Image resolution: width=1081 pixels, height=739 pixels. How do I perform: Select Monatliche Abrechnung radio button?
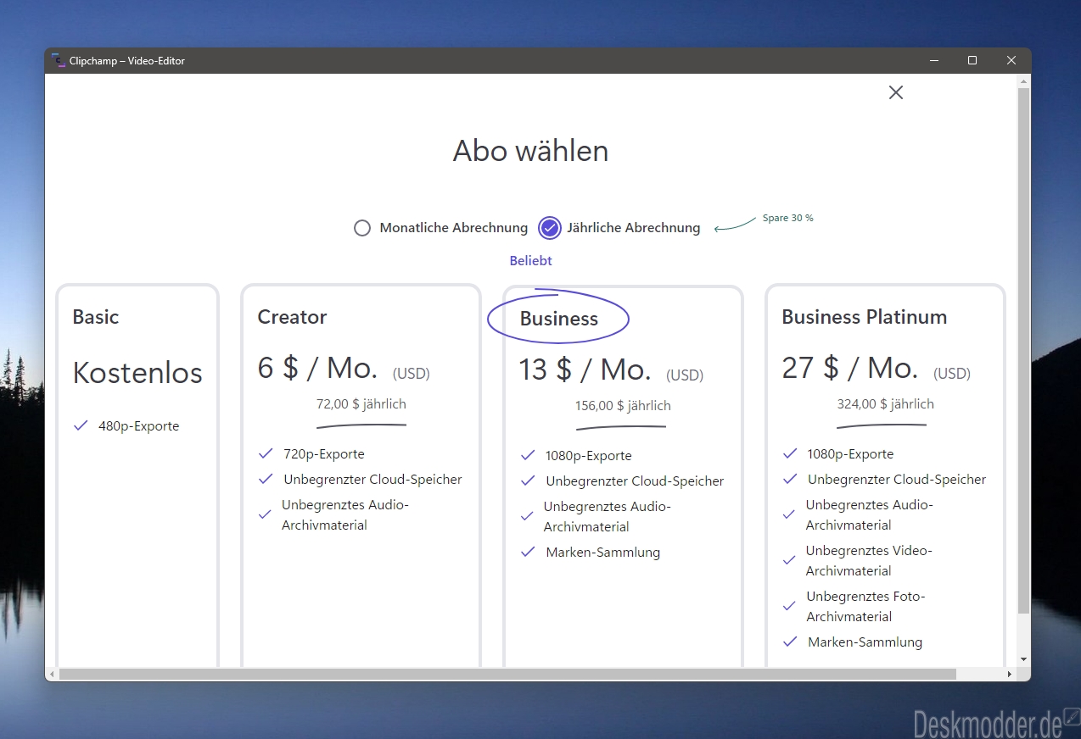(362, 228)
